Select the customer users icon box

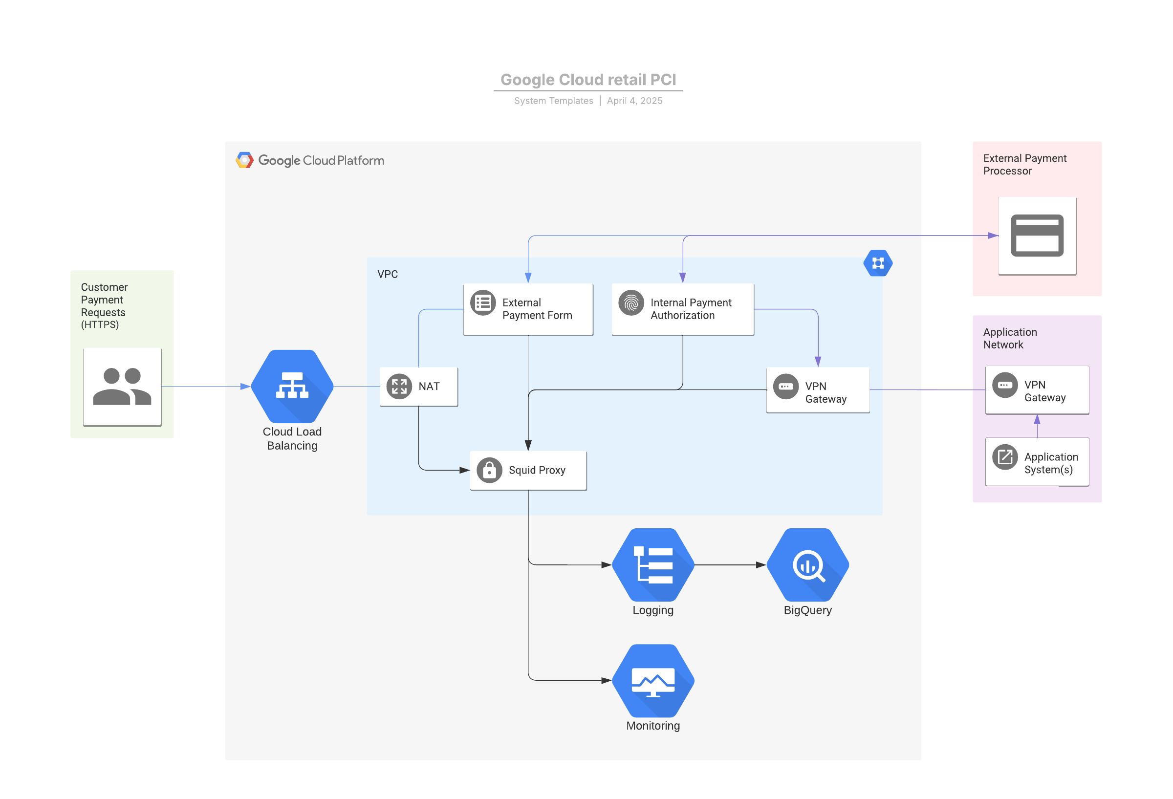click(x=122, y=387)
